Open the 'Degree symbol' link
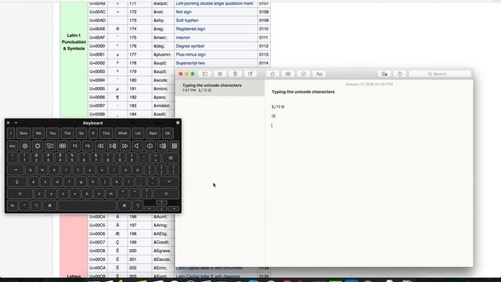The image size is (501, 282). coord(190,46)
